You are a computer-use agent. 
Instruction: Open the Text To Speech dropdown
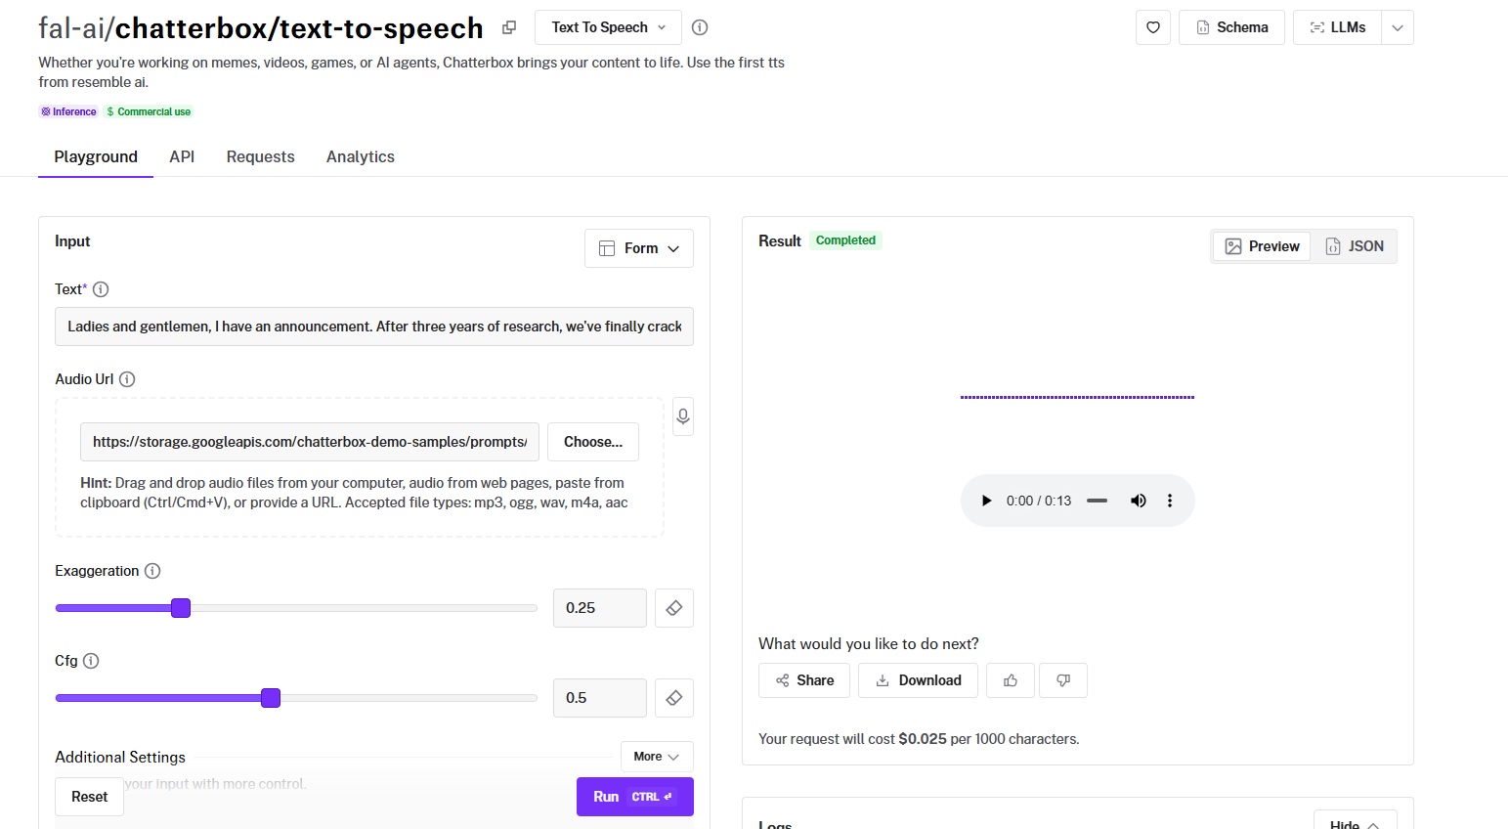click(x=608, y=27)
